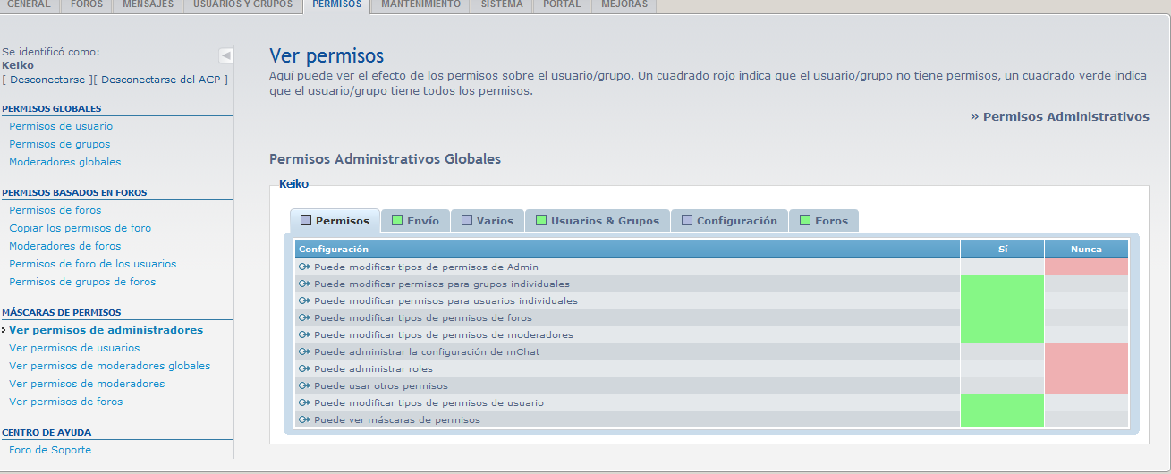
Task: Click the status square on Varios tab
Action: tap(467, 220)
